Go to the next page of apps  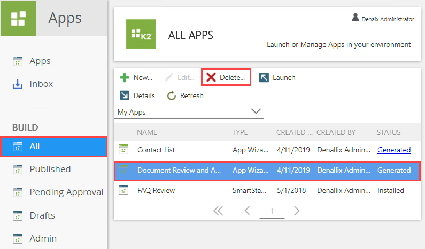(x=297, y=211)
